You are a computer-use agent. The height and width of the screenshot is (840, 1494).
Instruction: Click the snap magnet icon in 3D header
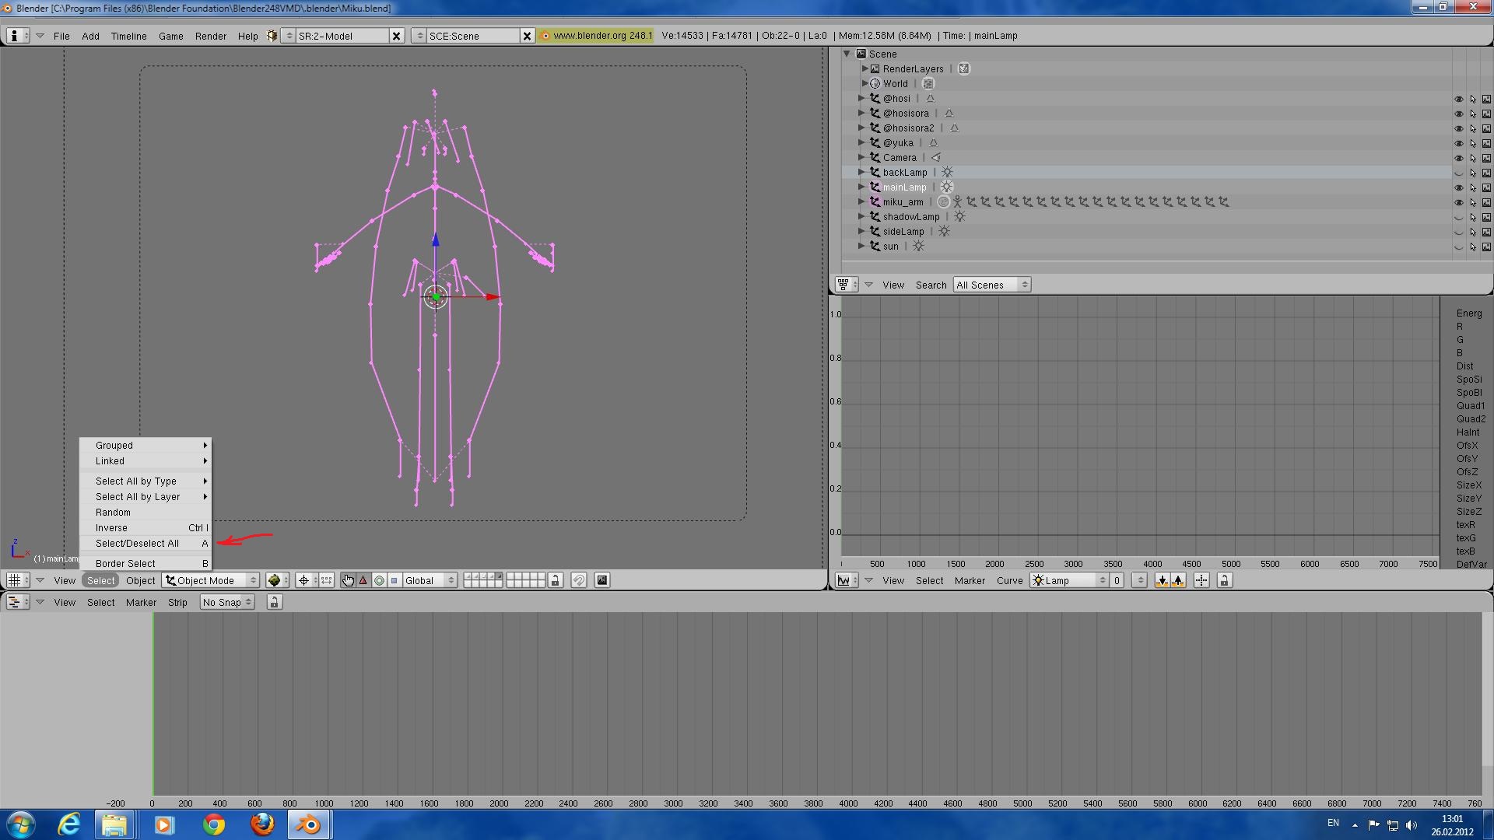pos(578,580)
